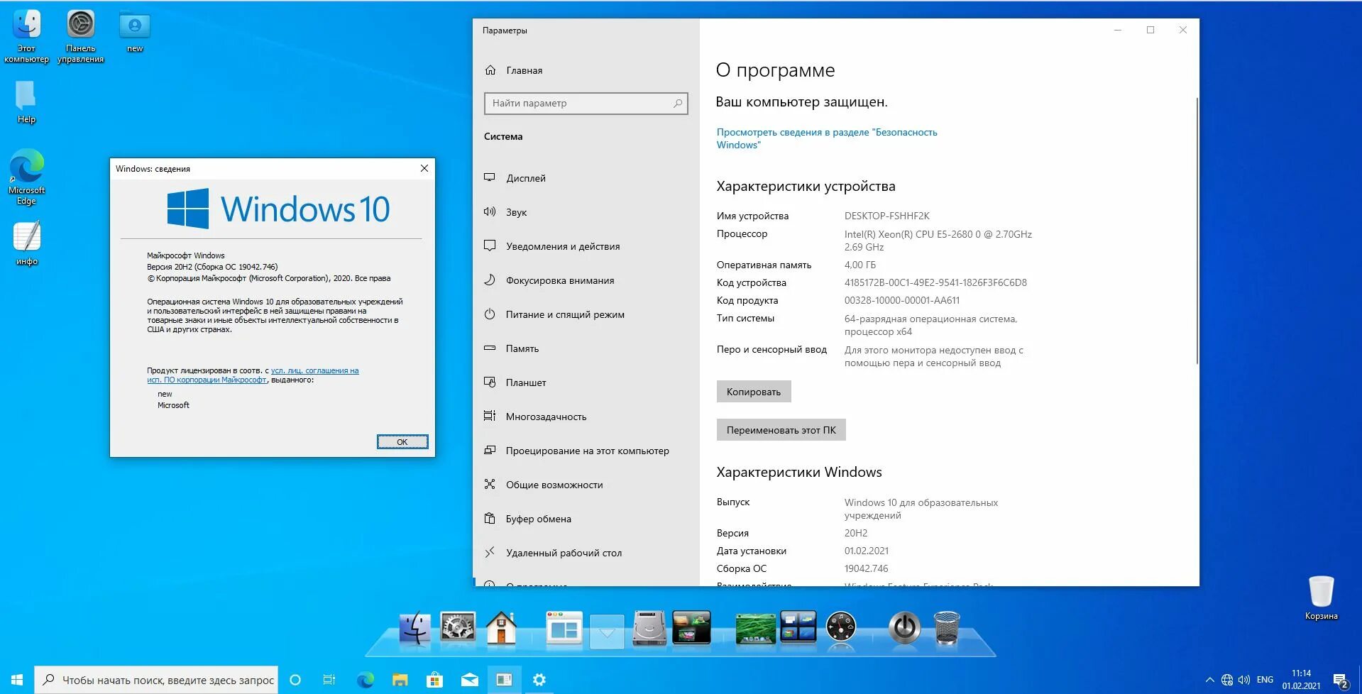Screen dimensions: 1362x694
Task: Click the Cortana circle in taskbar
Action: point(295,680)
